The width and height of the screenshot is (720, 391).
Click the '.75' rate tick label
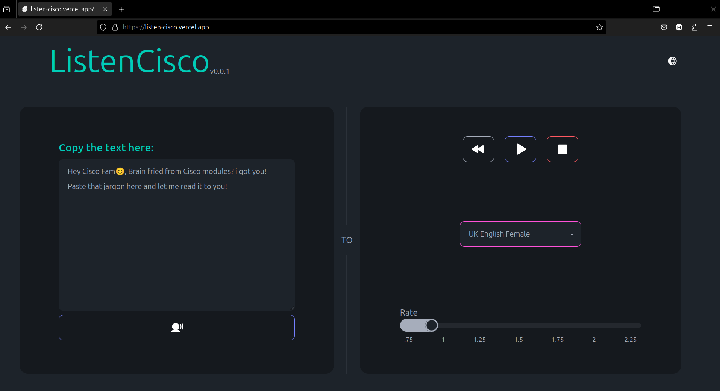click(x=408, y=340)
